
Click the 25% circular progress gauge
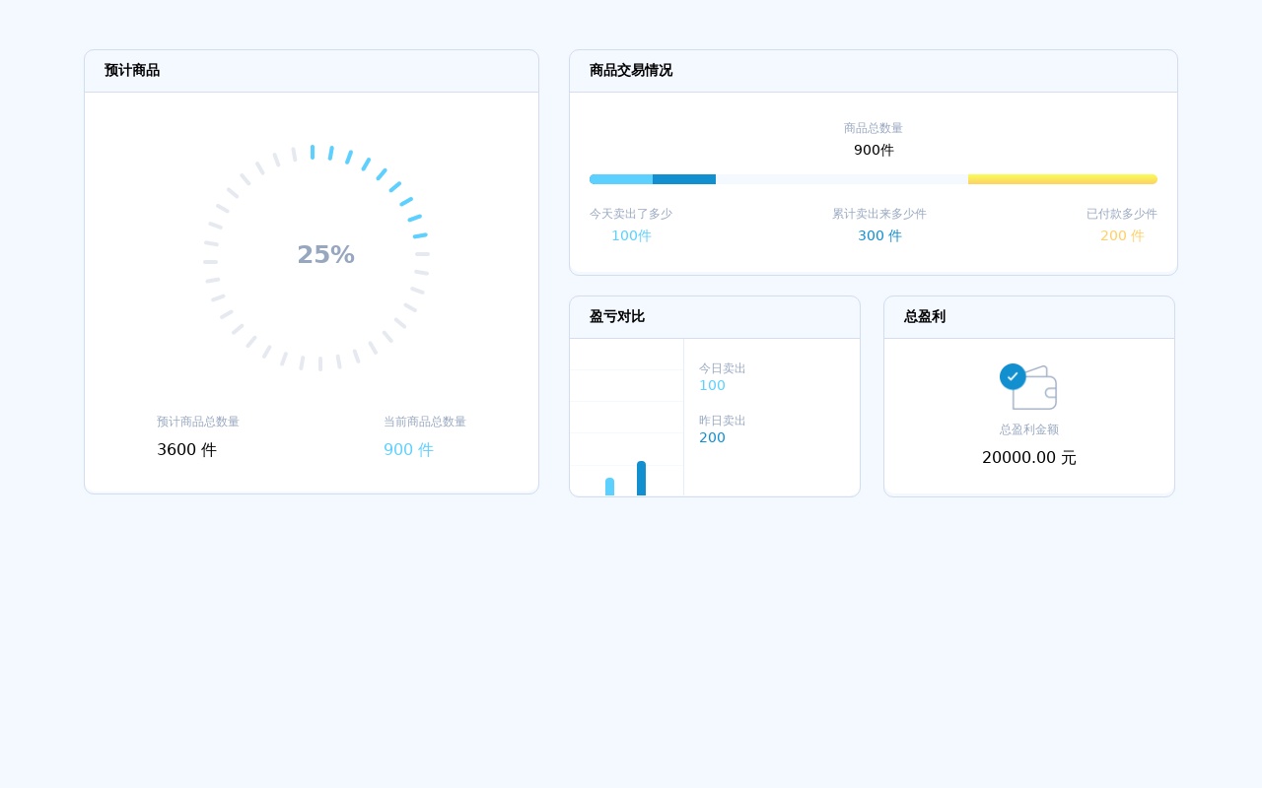click(316, 258)
